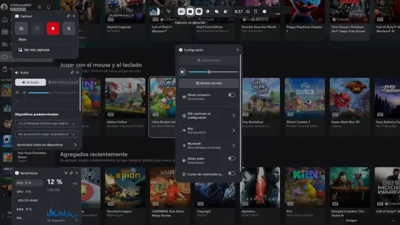Open the 'No se encontró ningún dispositivo' input dropdown
400x225 pixels.
47,134
